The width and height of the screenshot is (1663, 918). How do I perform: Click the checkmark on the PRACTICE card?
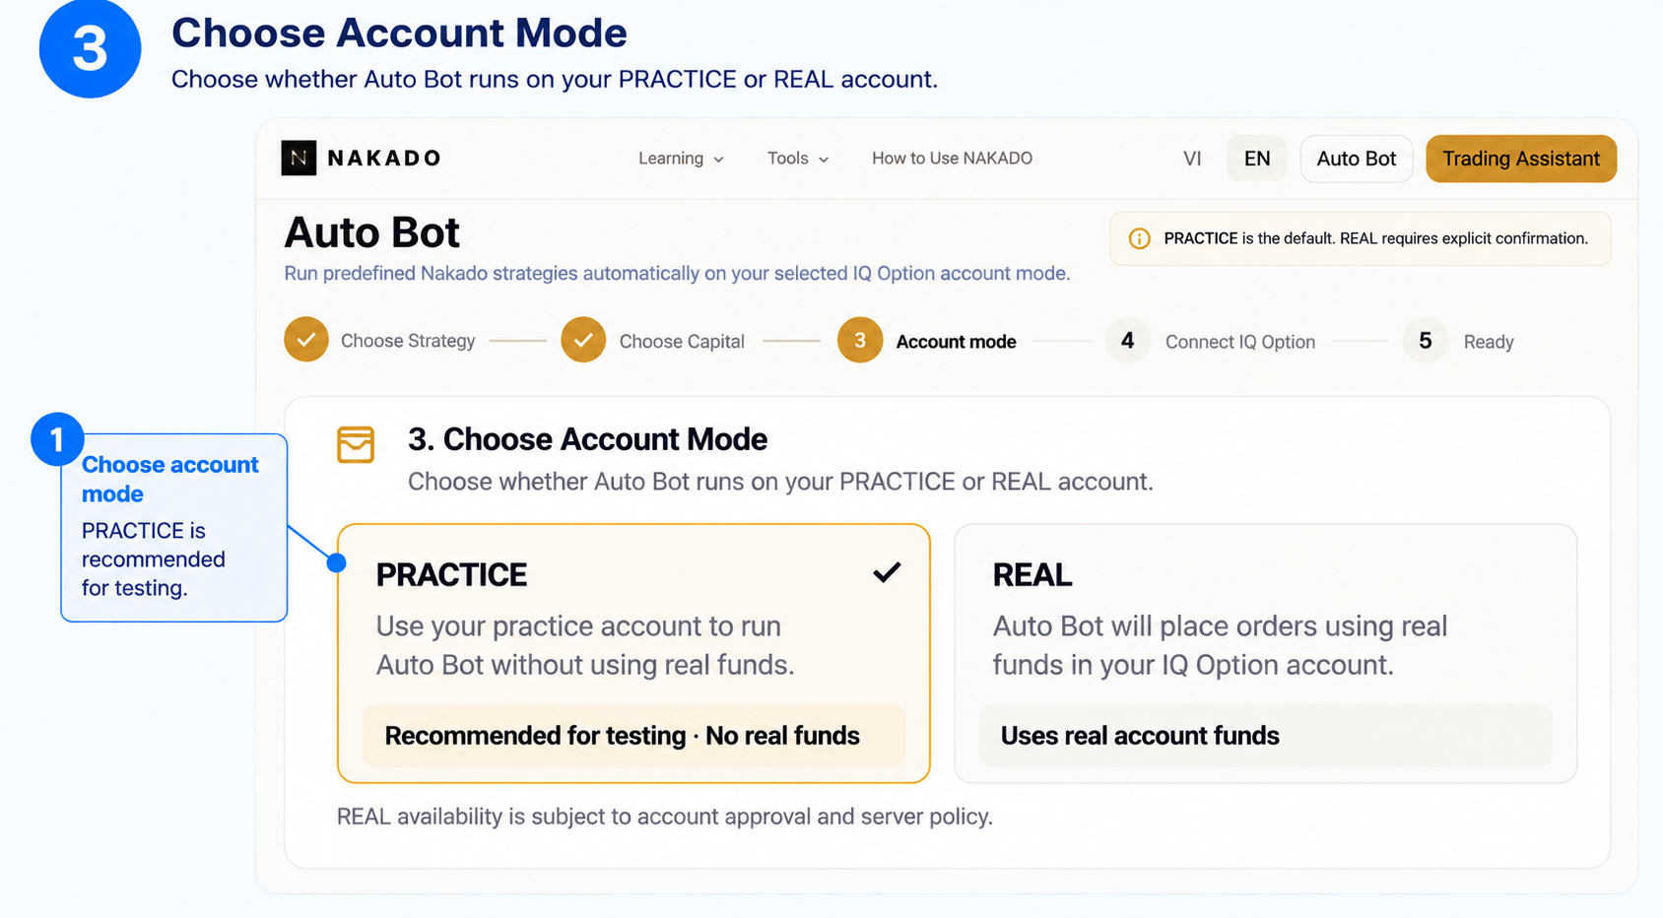point(887,572)
